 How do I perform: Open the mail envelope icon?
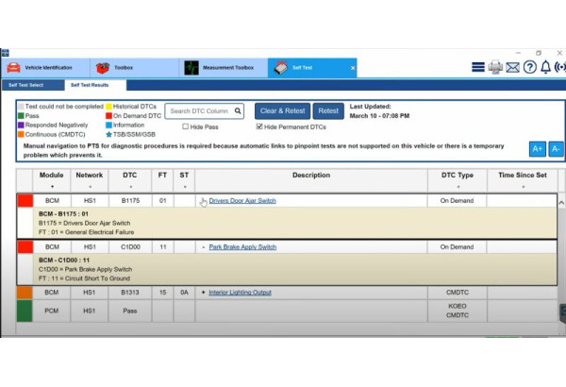pos(512,68)
